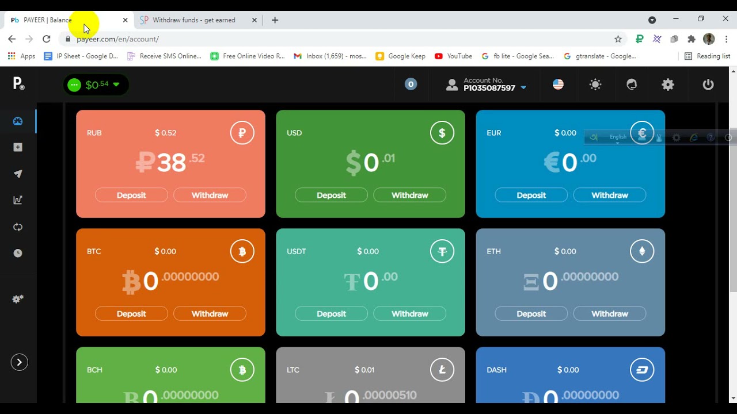
Task: Open the tab search dropdown in title bar
Action: (652, 20)
